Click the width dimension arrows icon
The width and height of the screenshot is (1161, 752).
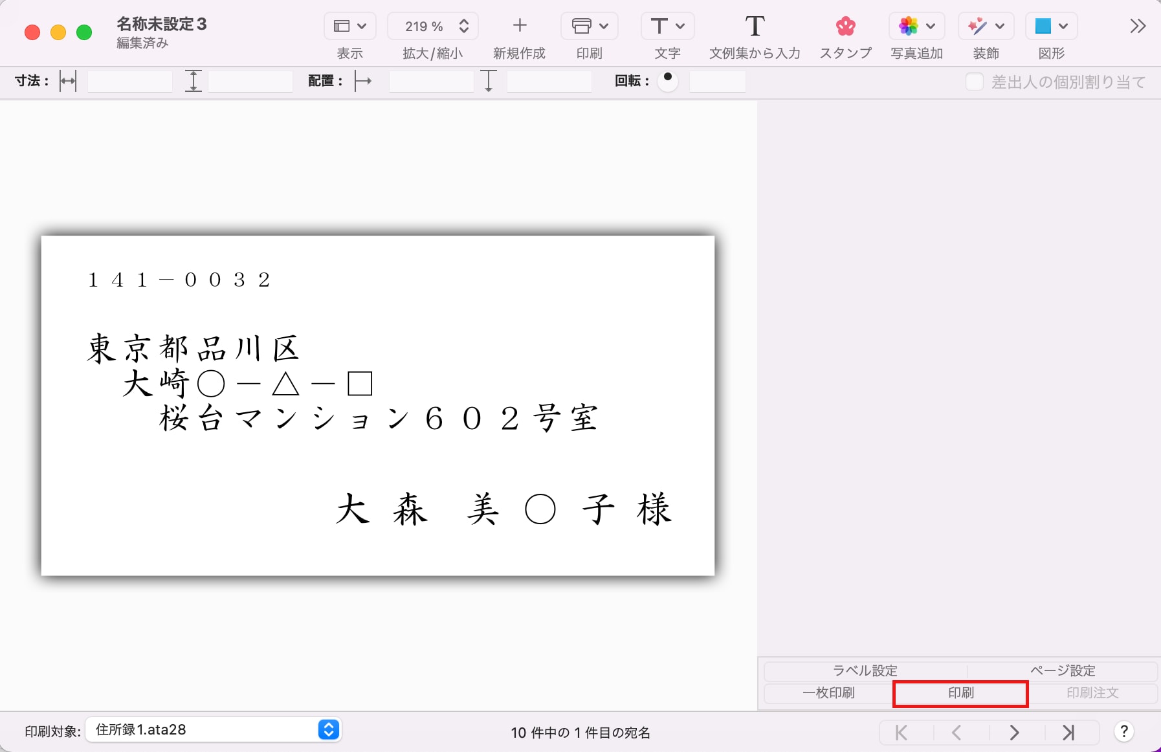point(68,82)
